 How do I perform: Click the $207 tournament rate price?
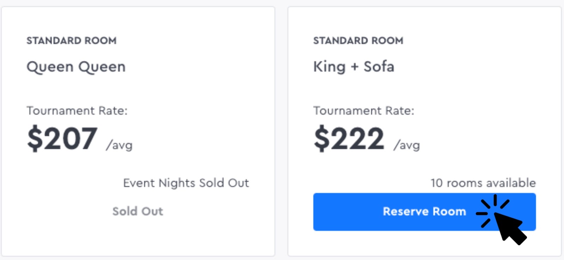click(x=62, y=139)
